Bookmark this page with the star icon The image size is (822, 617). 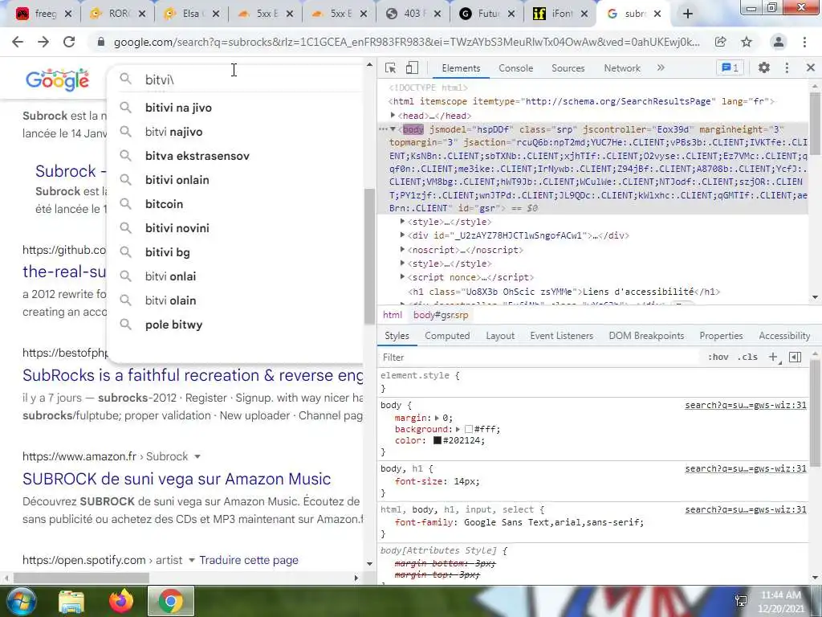point(747,42)
